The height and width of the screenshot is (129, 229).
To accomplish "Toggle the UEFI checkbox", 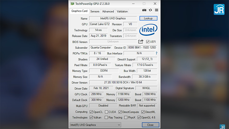I will (148, 42).
